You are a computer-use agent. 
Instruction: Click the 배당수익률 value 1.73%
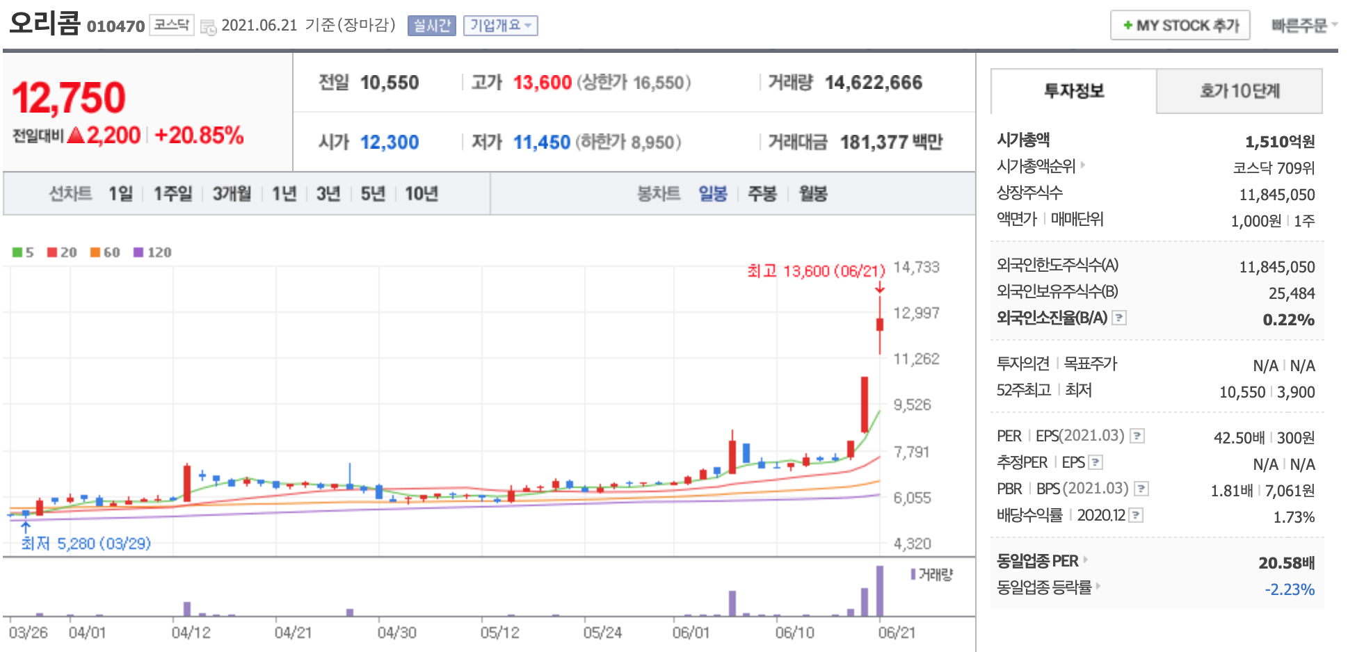[1294, 517]
